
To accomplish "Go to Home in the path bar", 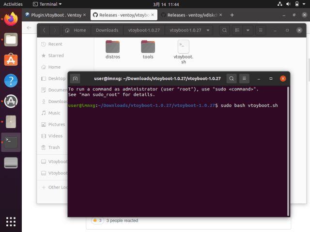I will pos(76,30).
